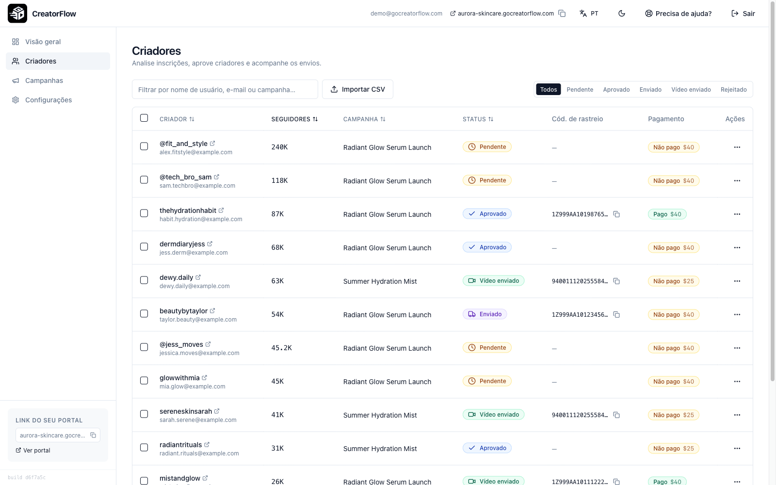This screenshot has width=776, height=485.
Task: Open actions menu for the @fit_and_style row
Action: pyautogui.click(x=737, y=147)
